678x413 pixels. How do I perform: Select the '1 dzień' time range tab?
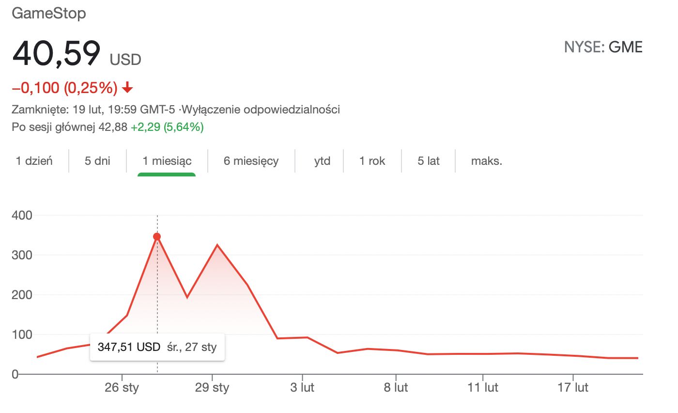tap(34, 161)
